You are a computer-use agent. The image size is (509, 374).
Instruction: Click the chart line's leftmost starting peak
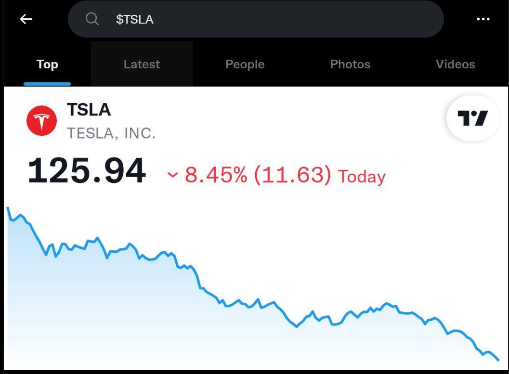[x=7, y=208]
